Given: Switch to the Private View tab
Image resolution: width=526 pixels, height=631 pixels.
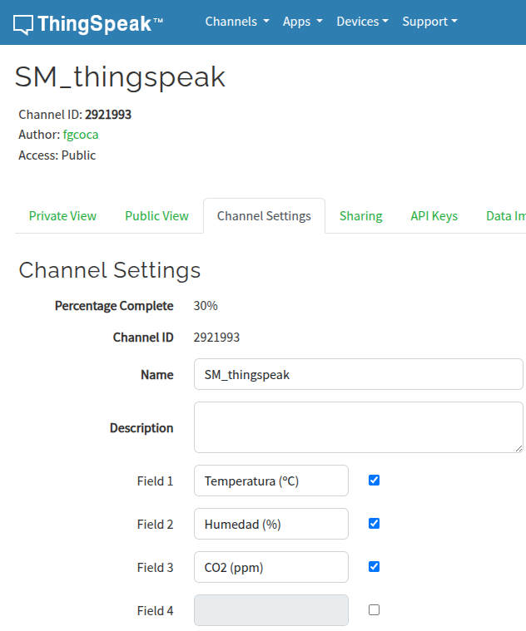Looking at the screenshot, I should 62,216.
